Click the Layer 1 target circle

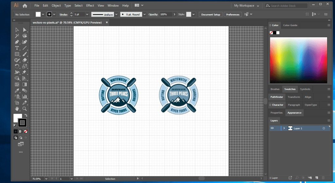(x=324, y=128)
